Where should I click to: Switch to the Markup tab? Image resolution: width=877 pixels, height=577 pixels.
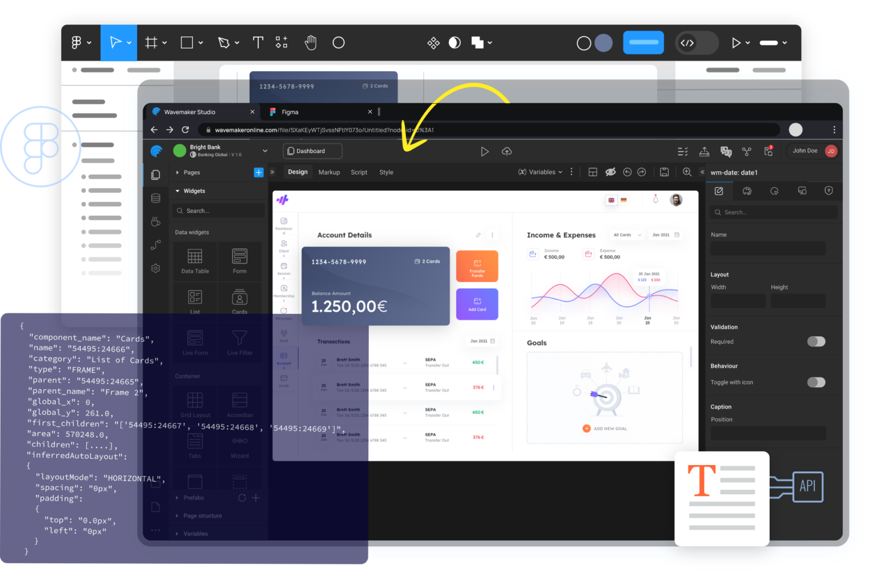[329, 172]
